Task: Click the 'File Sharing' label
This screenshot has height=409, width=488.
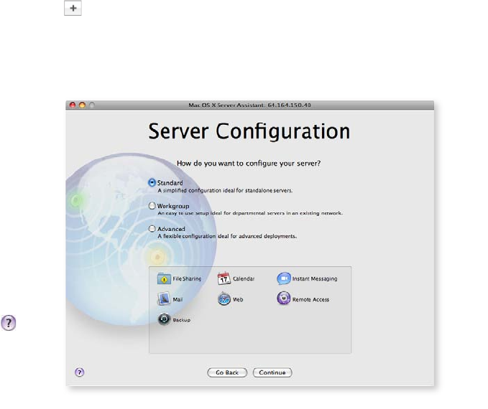Action: [x=187, y=279]
